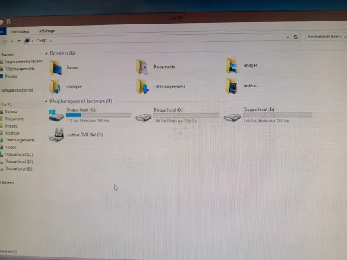Click the D: drive usage bar

(186, 115)
